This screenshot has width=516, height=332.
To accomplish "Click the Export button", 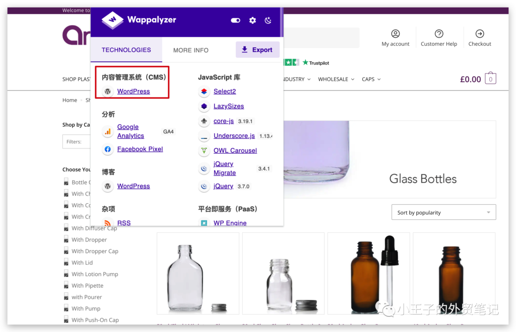I will (x=257, y=50).
